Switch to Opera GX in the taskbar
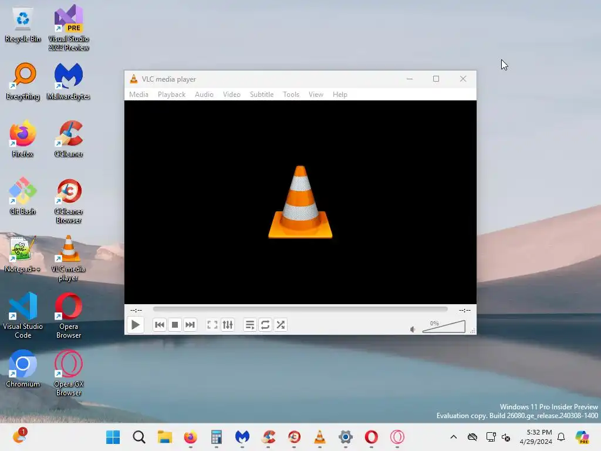This screenshot has height=451, width=601. [397, 437]
